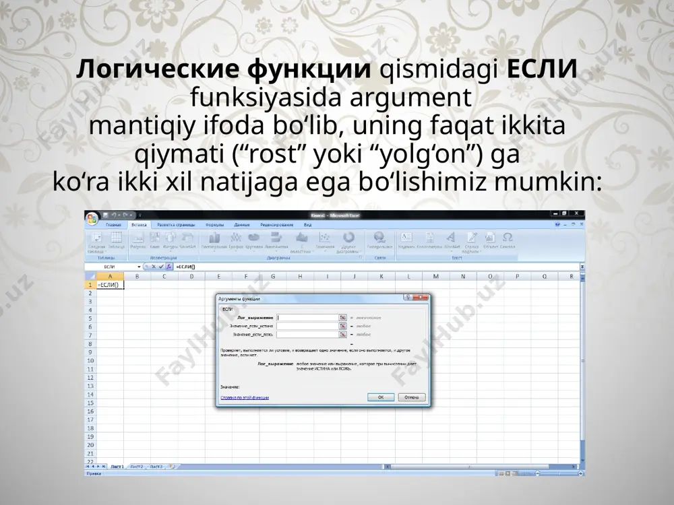This screenshot has width=674, height=505.
Task: Undo via Quick Access Toolbar
Action: 115,215
